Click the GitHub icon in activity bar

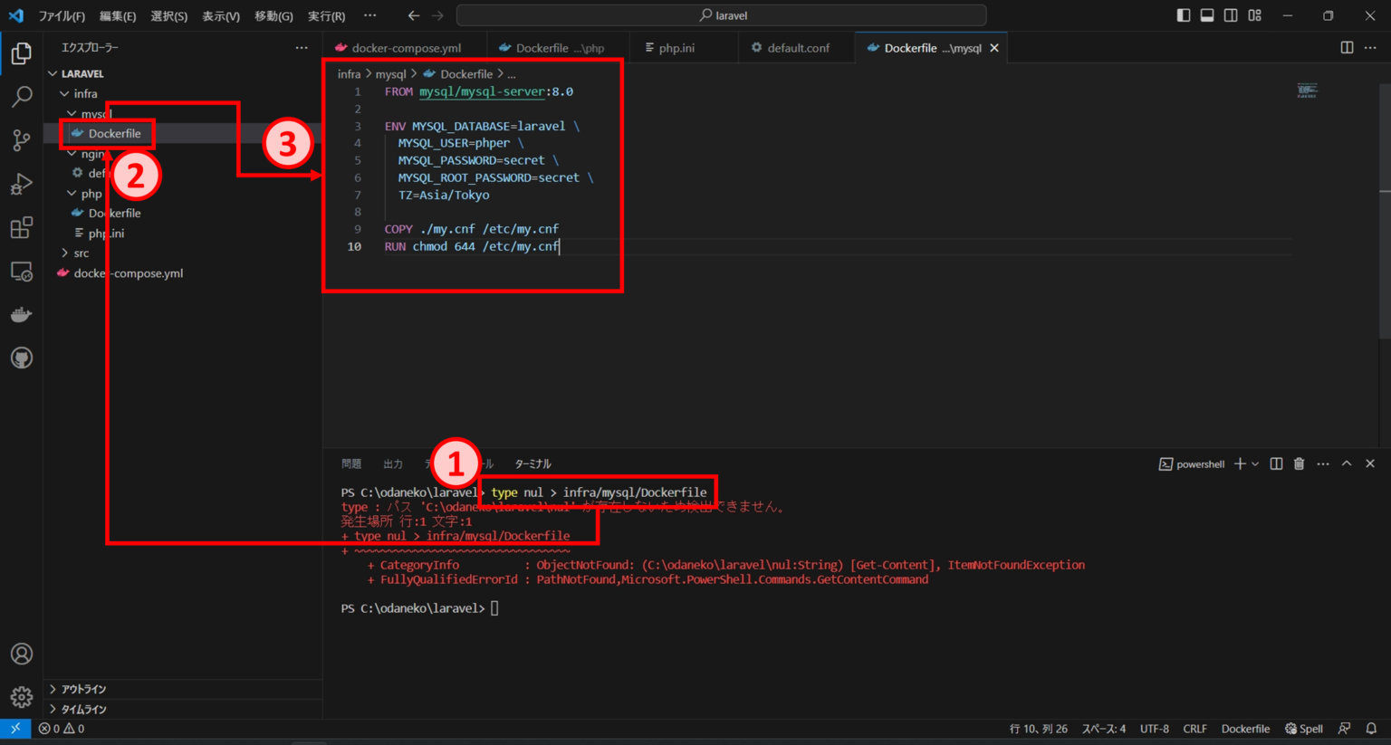(21, 358)
